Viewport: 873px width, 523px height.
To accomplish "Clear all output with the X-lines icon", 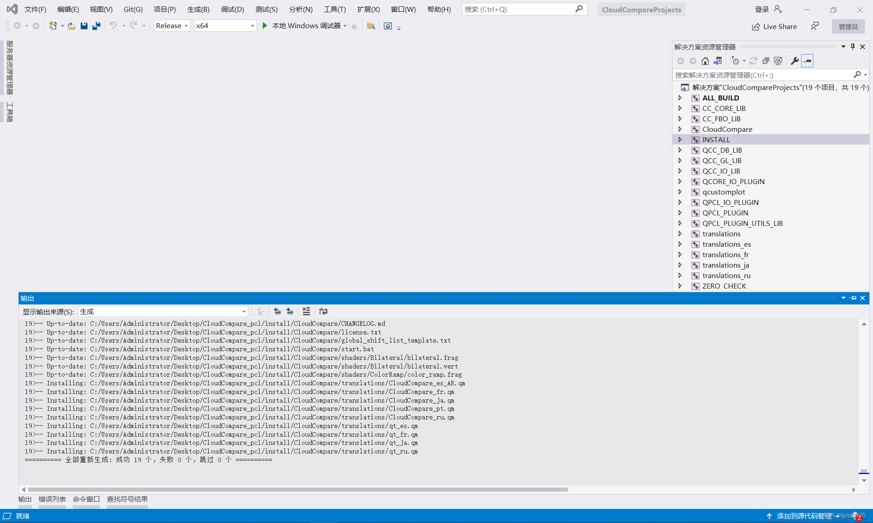I will pos(306,311).
